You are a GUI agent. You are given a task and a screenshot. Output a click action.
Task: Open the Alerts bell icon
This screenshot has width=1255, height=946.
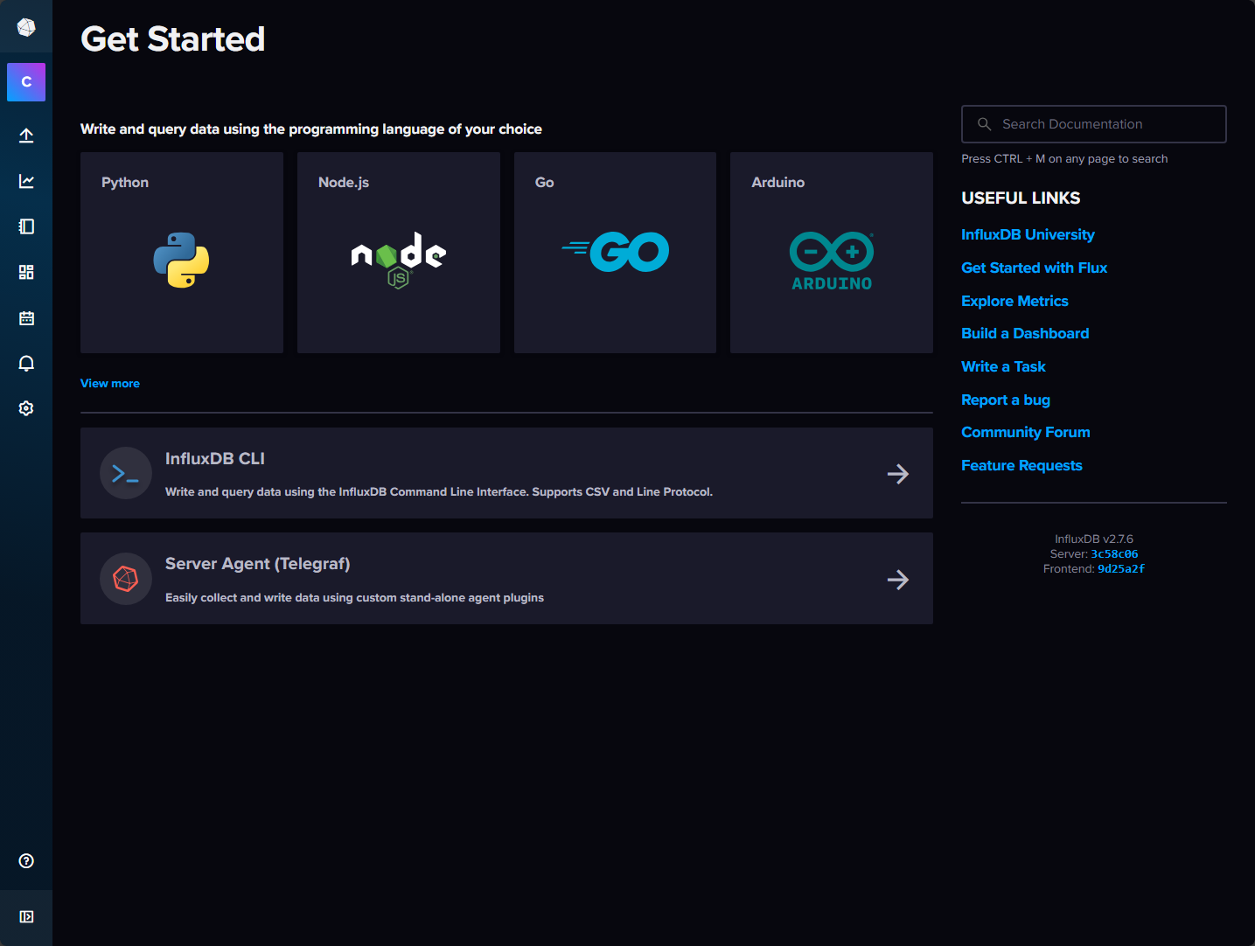tap(26, 364)
